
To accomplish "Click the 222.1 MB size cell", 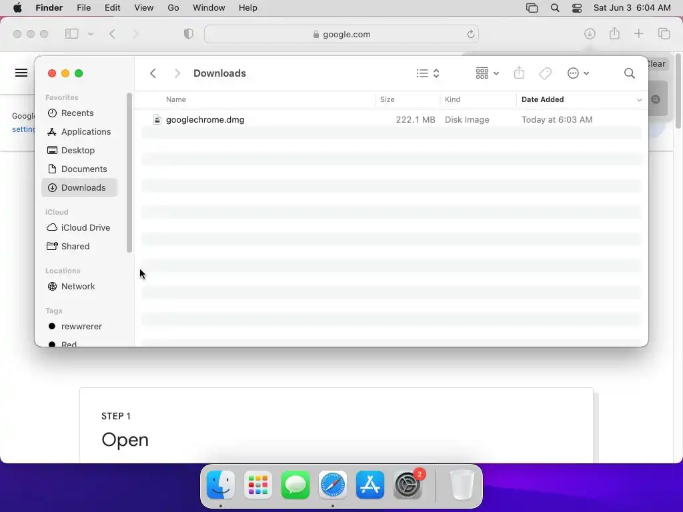I will click(415, 120).
